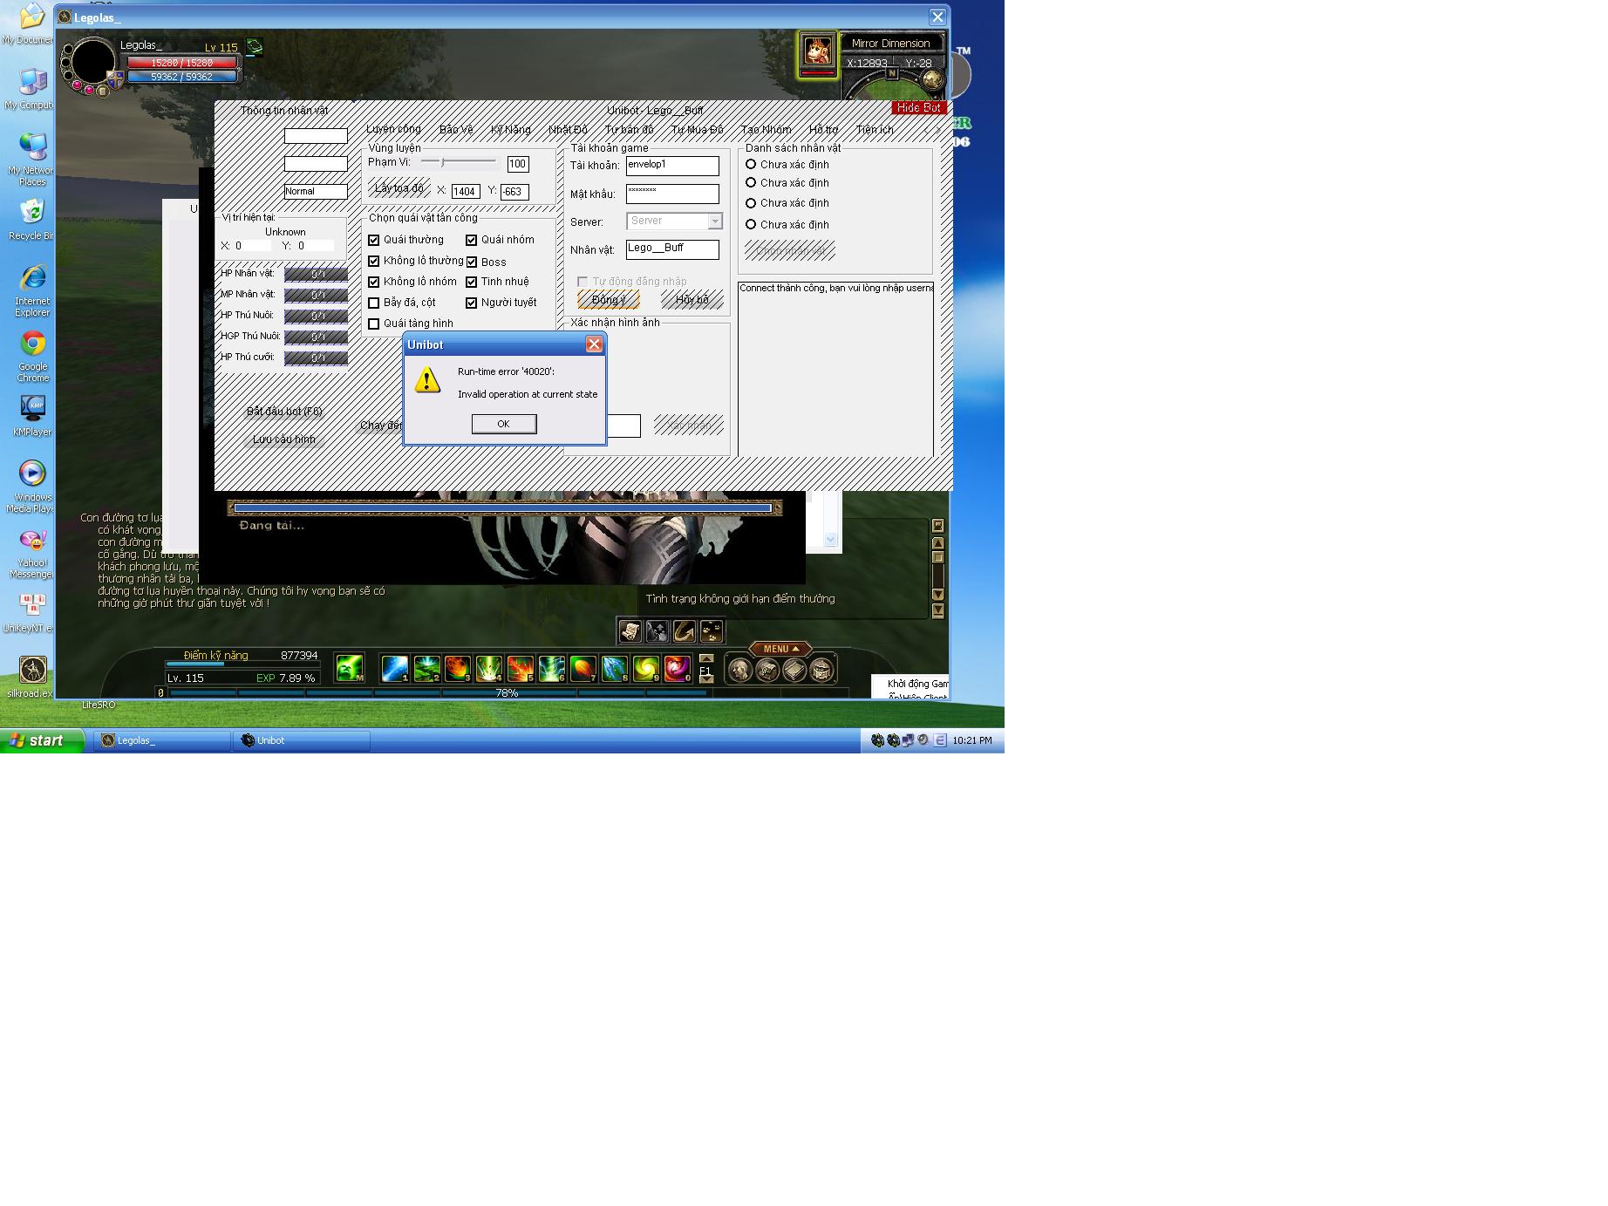1608x1206 pixels.
Task: Open Internet Explorer desktop icon
Action: [x=32, y=290]
